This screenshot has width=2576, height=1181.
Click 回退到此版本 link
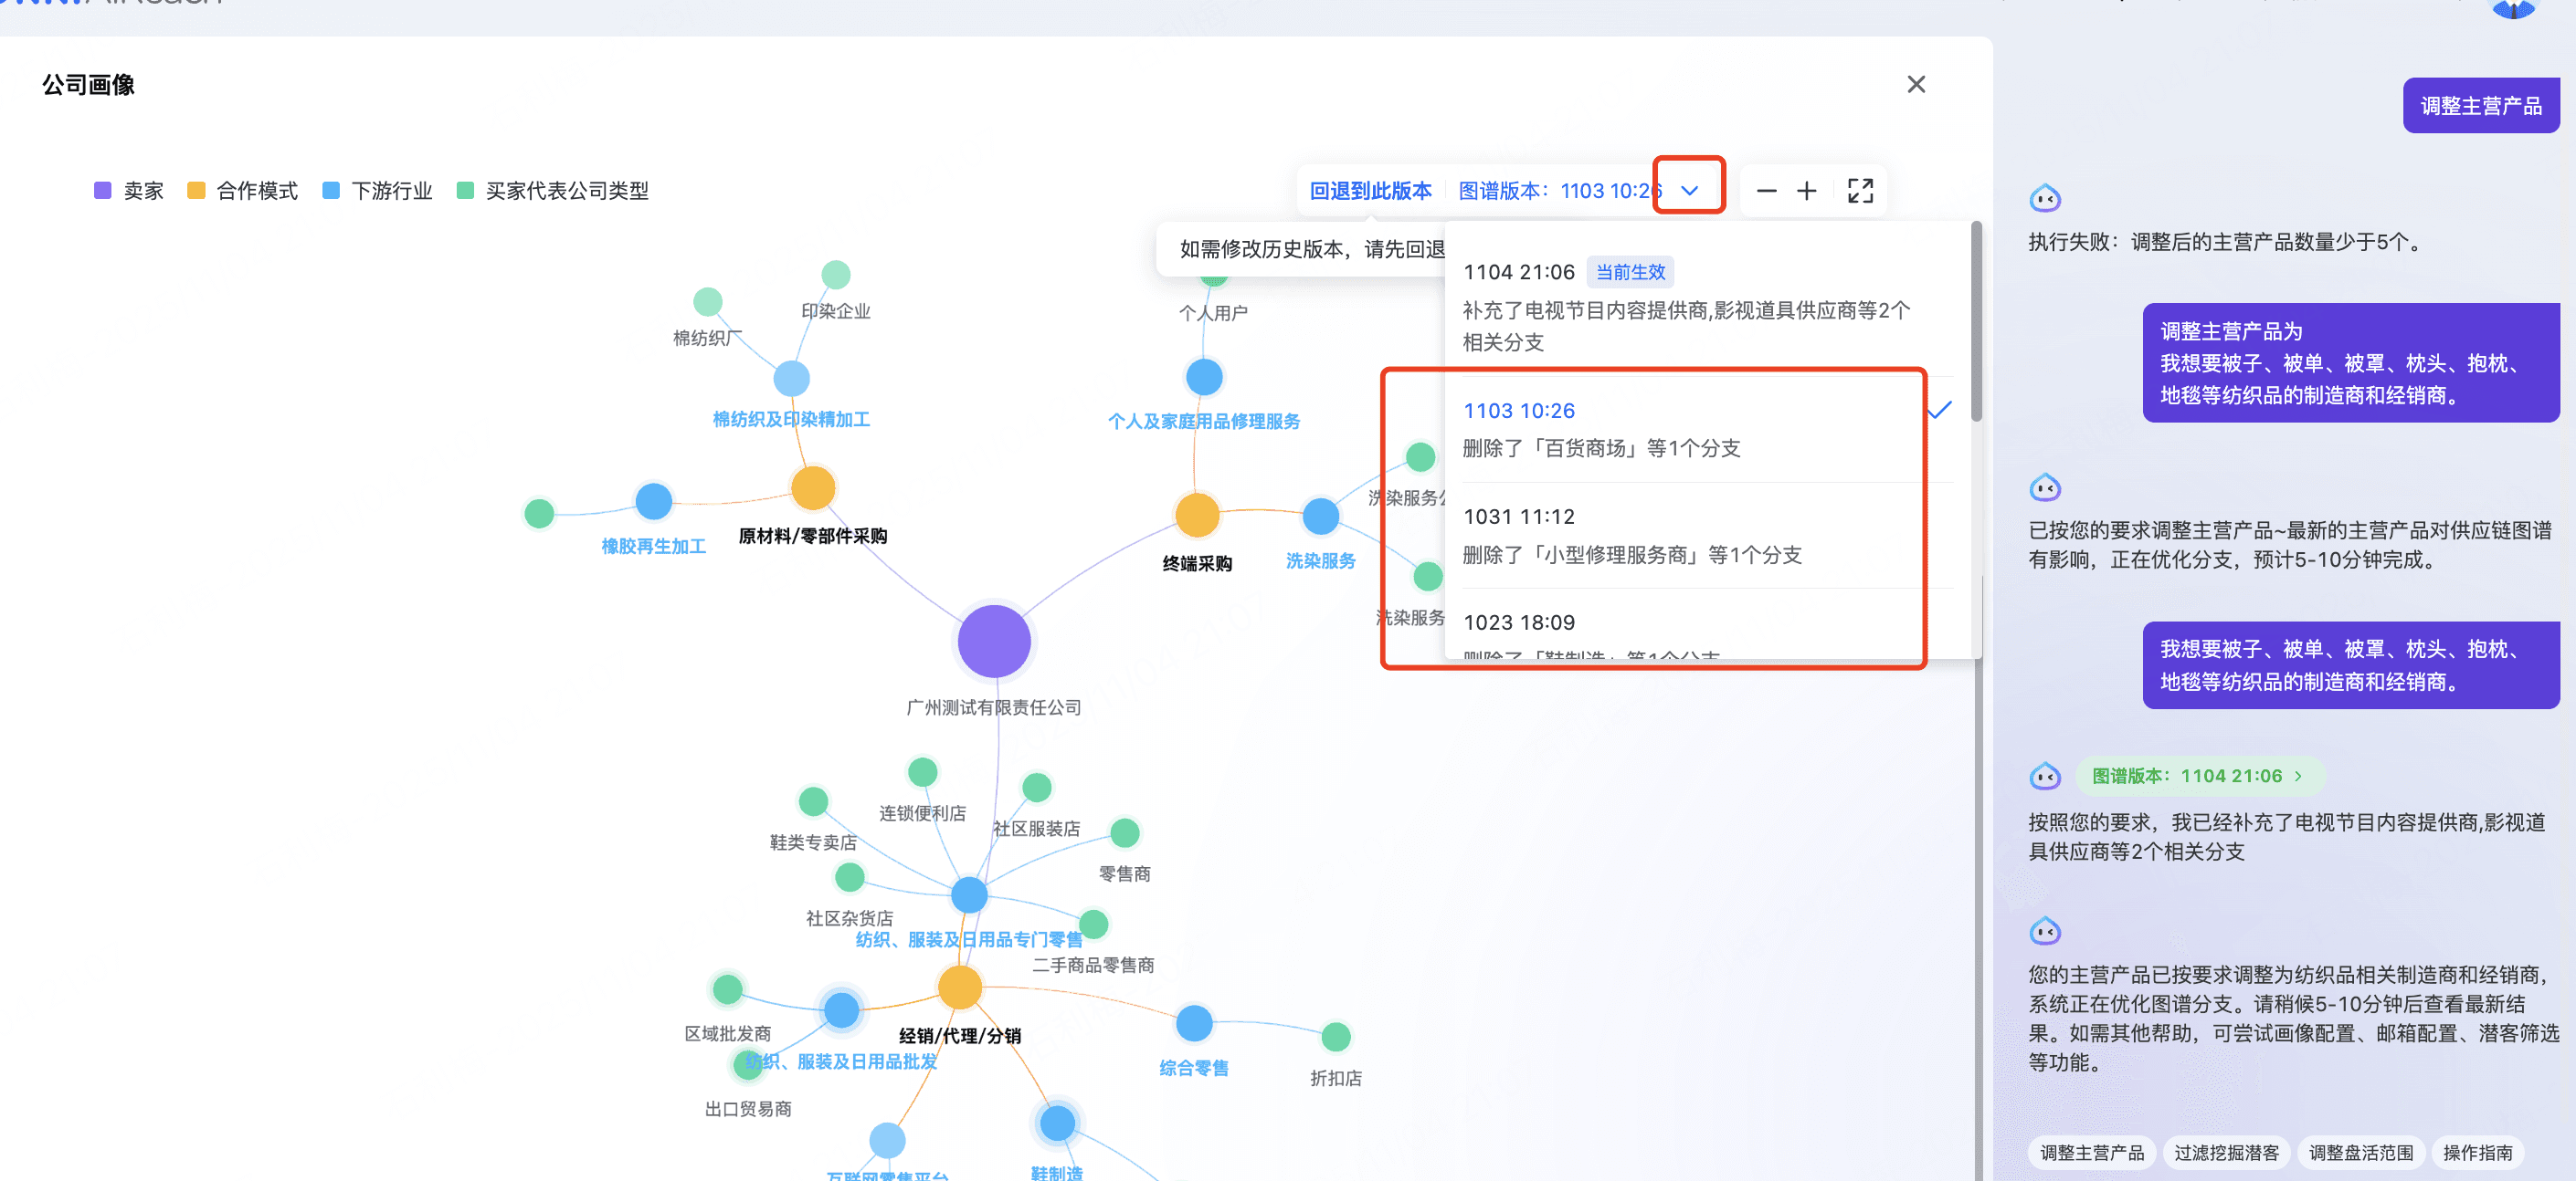point(1370,191)
